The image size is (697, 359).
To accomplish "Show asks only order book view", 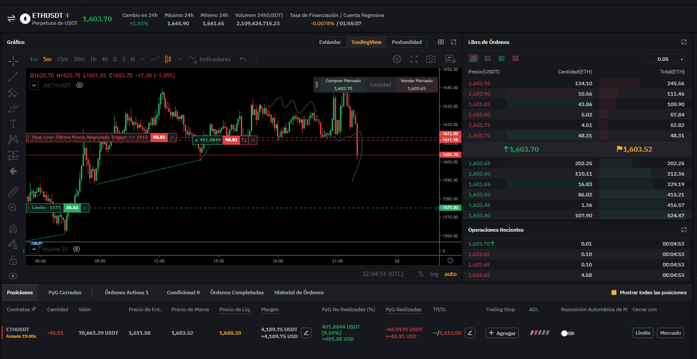I will point(515,59).
